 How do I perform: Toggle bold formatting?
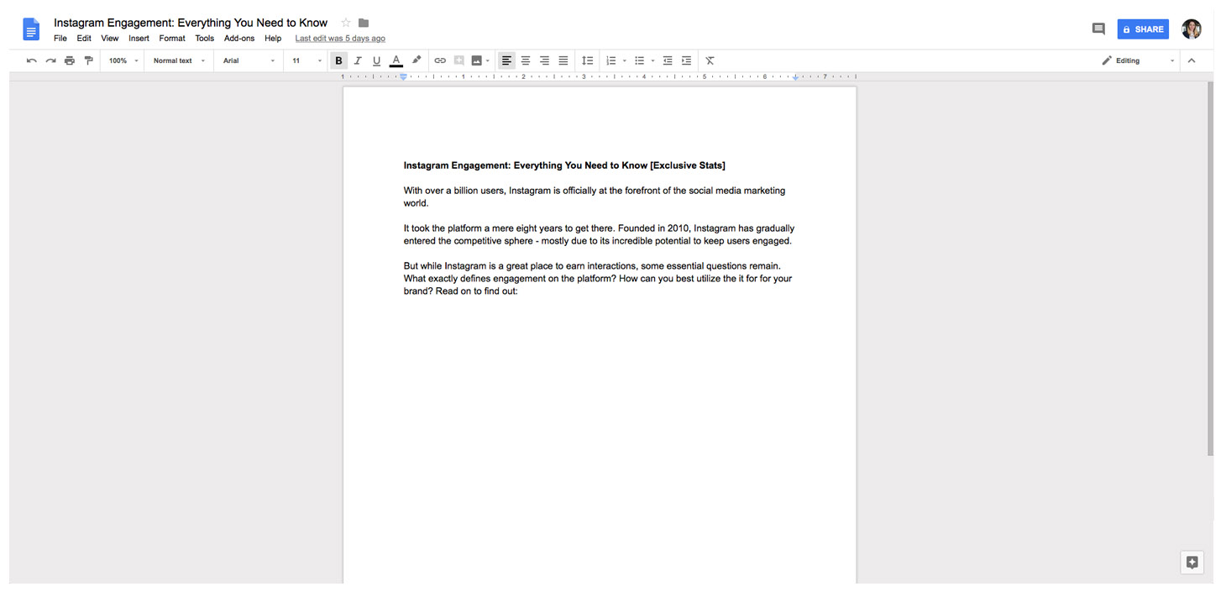(x=338, y=60)
